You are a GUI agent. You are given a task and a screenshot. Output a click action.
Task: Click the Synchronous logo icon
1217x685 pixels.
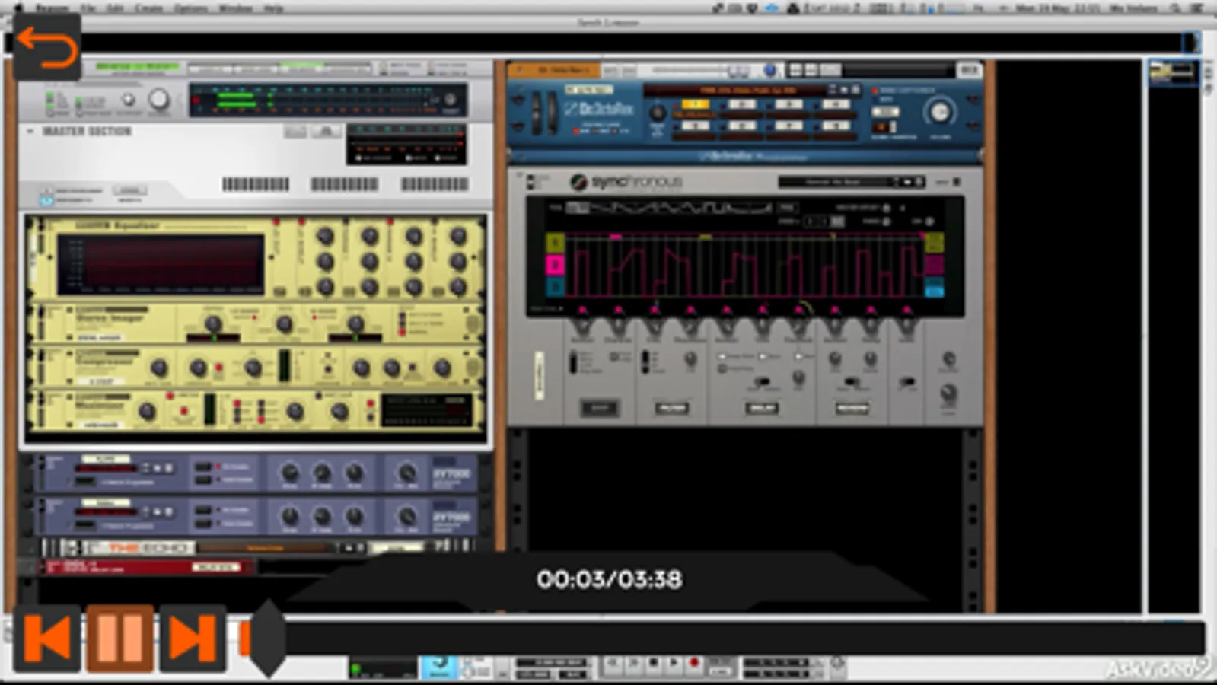tap(579, 182)
